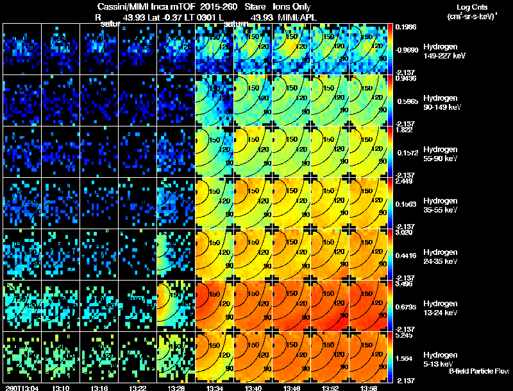
Task: Pick the Hydrogen 24-35 keV label
Action: tap(441, 257)
